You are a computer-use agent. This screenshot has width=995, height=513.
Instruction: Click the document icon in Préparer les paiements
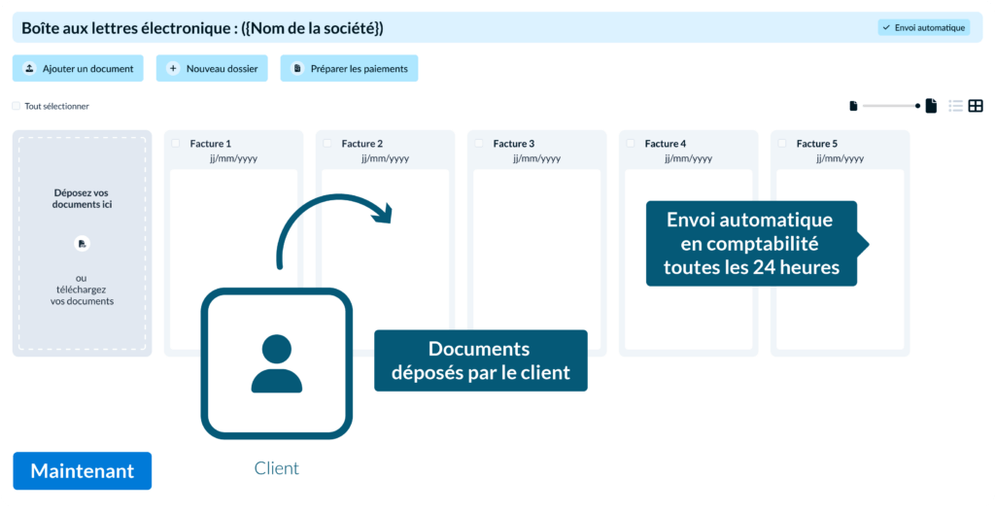[x=297, y=69]
